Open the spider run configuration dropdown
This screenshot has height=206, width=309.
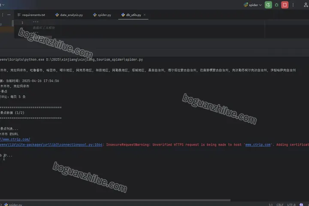[253, 5]
